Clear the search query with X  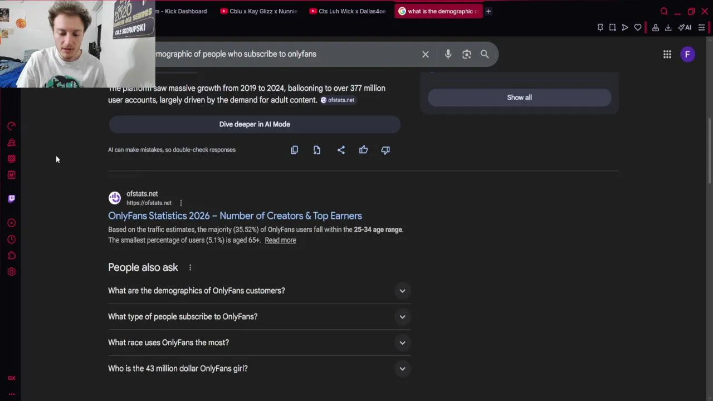pos(426,54)
